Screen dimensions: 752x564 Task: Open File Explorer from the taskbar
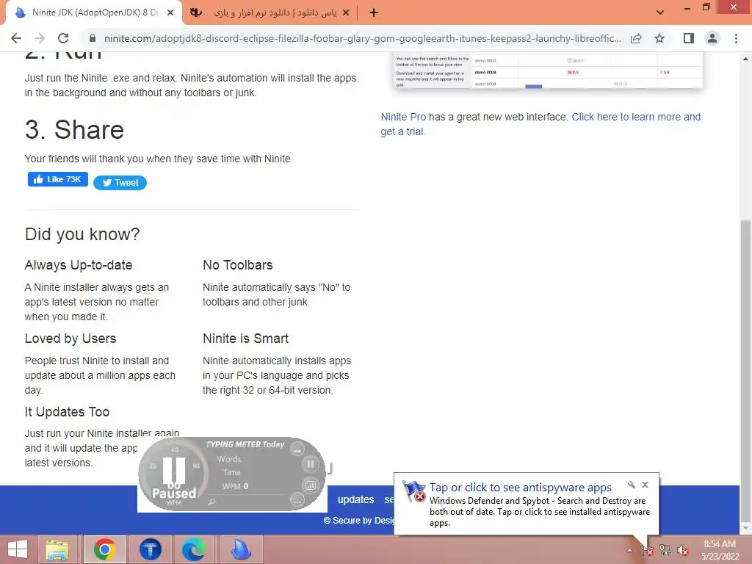[57, 549]
